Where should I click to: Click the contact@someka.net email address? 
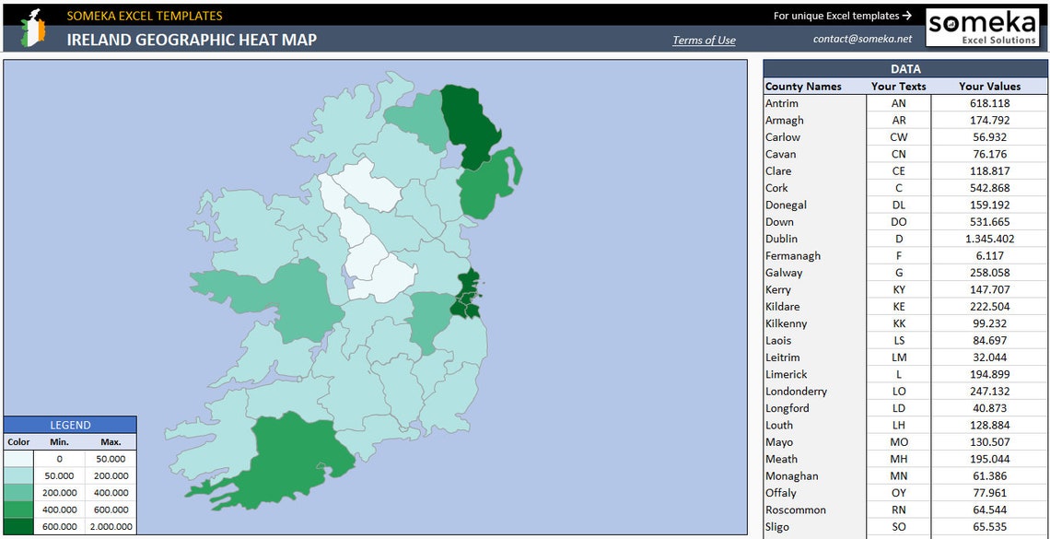[864, 39]
